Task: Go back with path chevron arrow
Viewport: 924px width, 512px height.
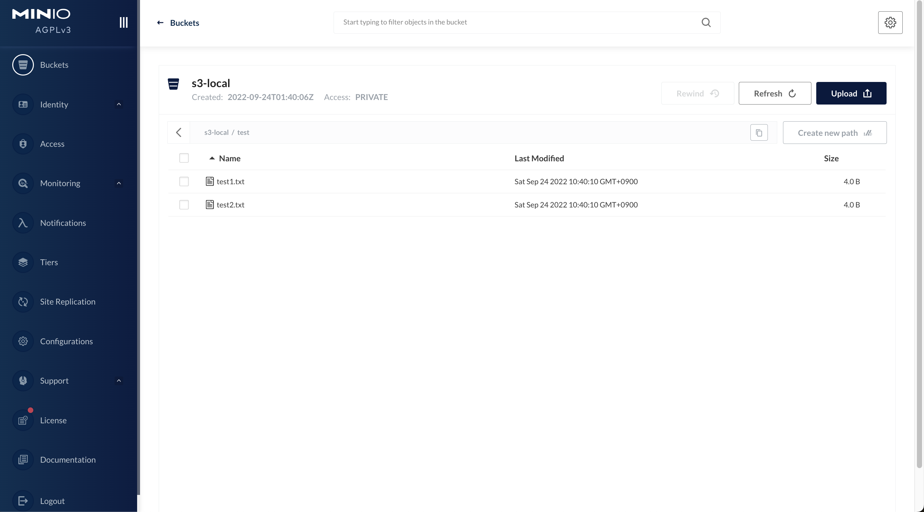Action: point(179,132)
